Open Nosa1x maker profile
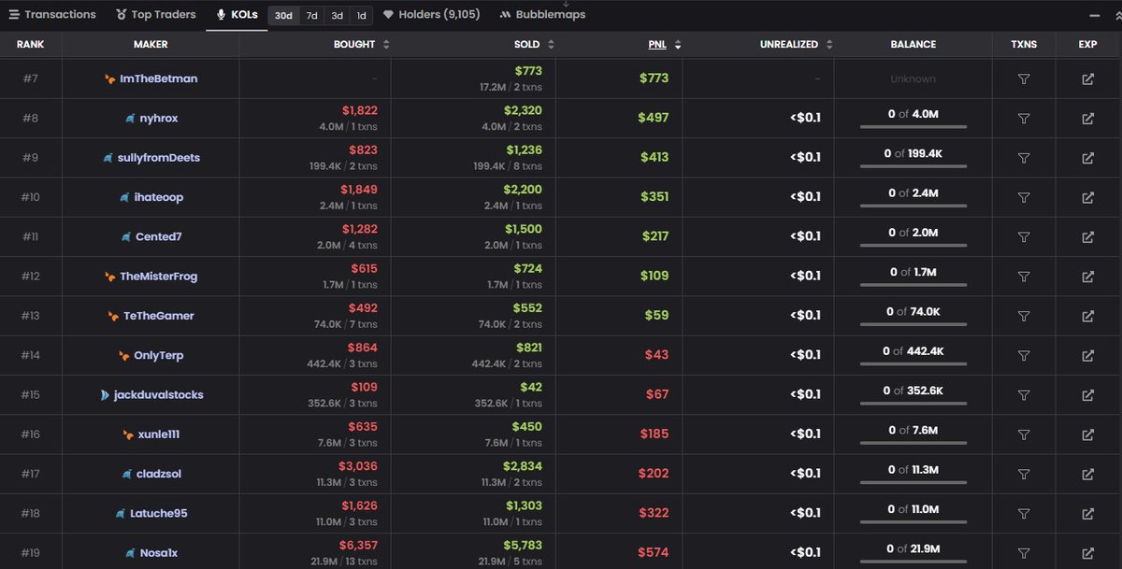 151,552
